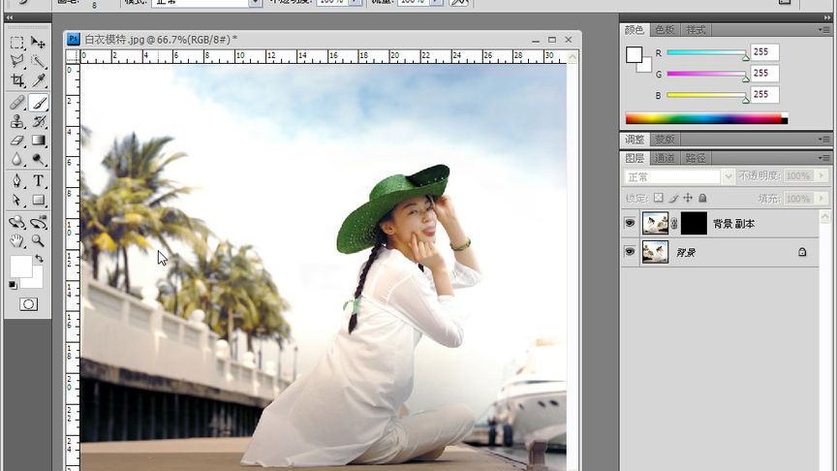837x471 pixels.
Task: Select the Horizontal Type tool
Action: [x=39, y=181]
